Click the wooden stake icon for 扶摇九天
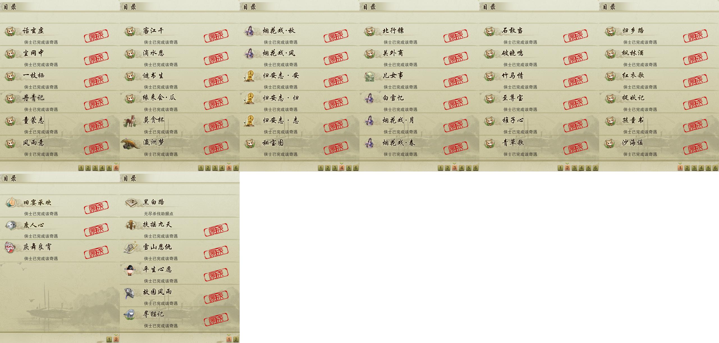Screen dimensions: 719x343 (x=130, y=225)
